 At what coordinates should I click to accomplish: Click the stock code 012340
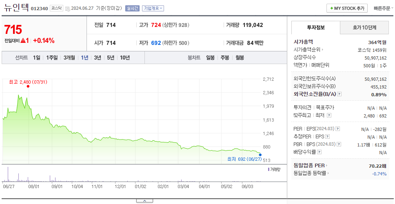tap(39, 9)
